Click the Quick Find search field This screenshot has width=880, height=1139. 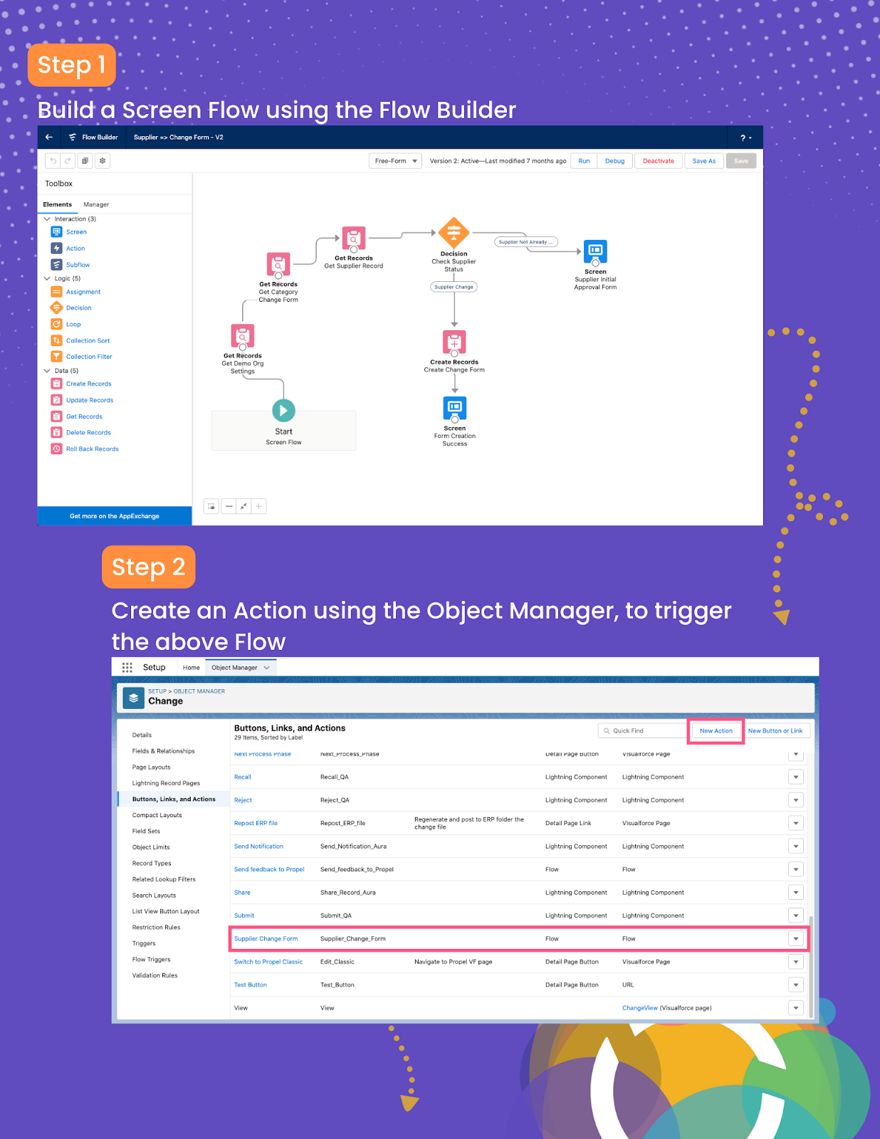point(642,731)
